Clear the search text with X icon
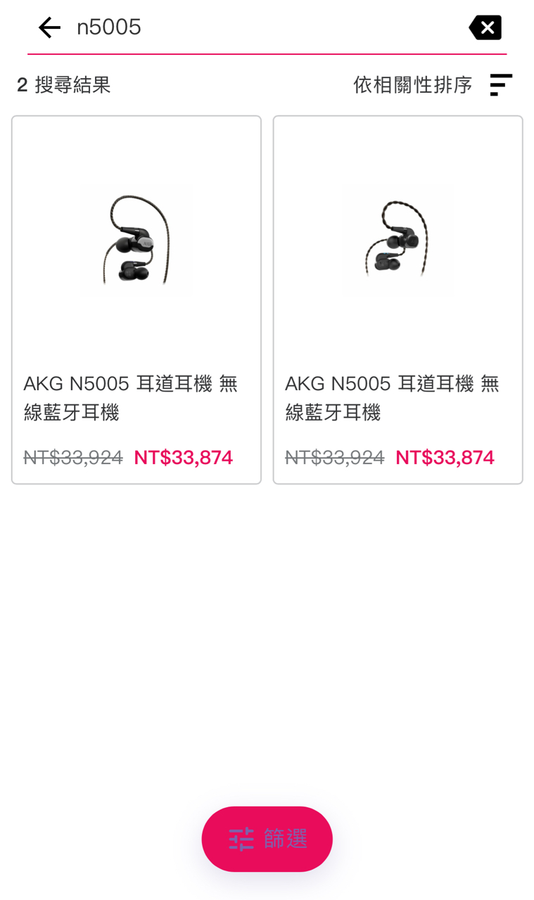The width and height of the screenshot is (534, 900). (x=485, y=28)
